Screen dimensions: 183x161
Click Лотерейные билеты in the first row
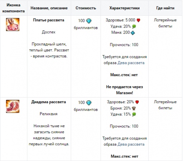pyautogui.click(x=165, y=23)
